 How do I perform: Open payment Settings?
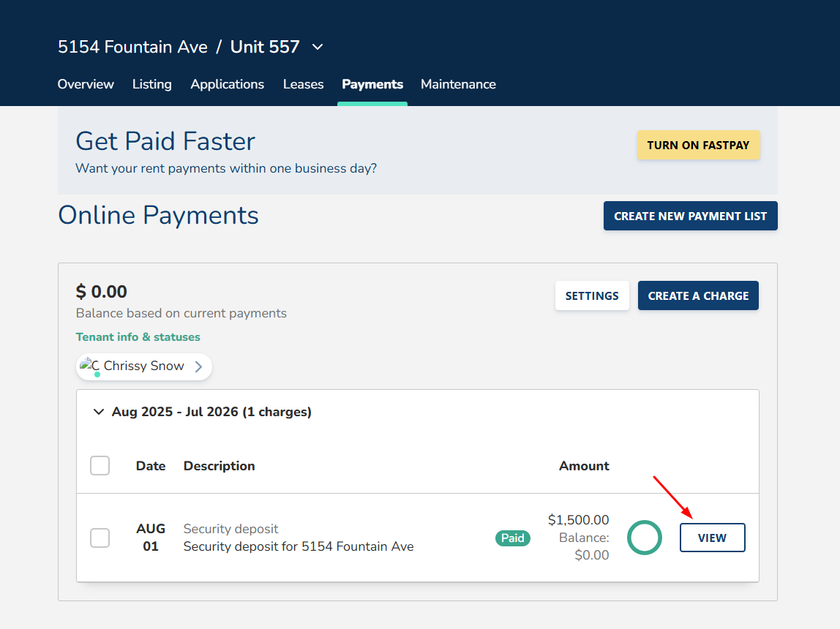592,295
